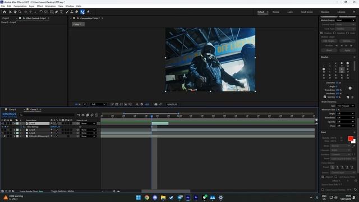Switch to the Review workspace
359x202 pixels.
point(276,12)
